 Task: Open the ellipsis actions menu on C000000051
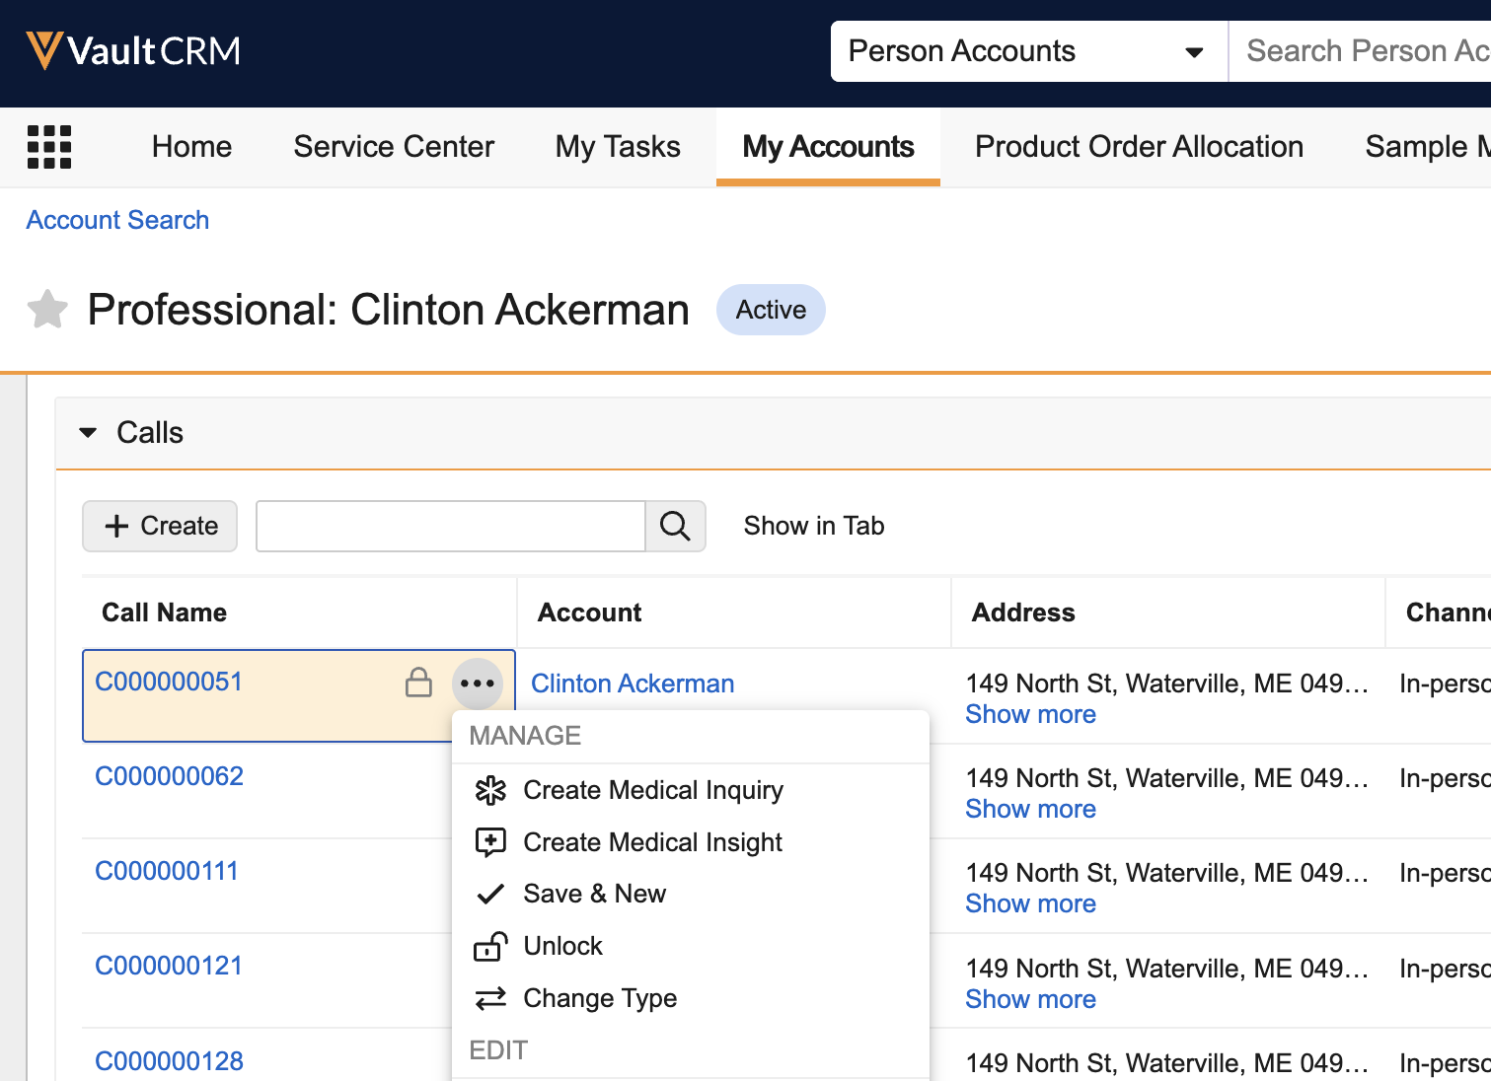pyautogui.click(x=478, y=682)
